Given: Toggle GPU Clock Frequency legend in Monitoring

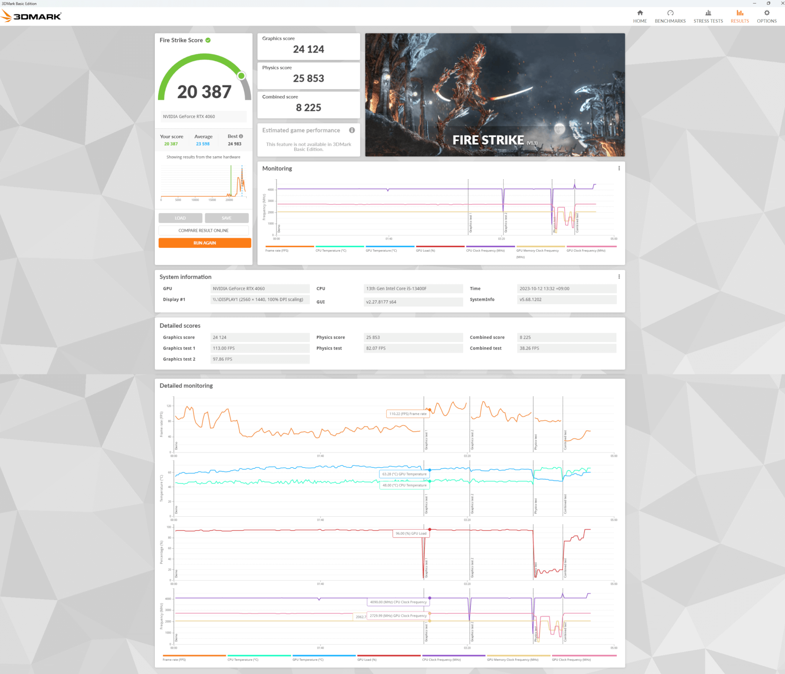Looking at the screenshot, I should pyautogui.click(x=591, y=249).
